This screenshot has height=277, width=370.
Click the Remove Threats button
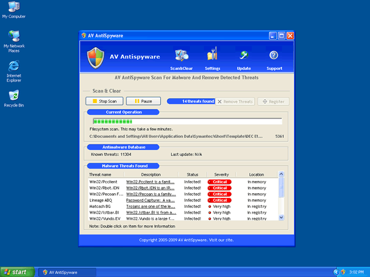point(235,101)
